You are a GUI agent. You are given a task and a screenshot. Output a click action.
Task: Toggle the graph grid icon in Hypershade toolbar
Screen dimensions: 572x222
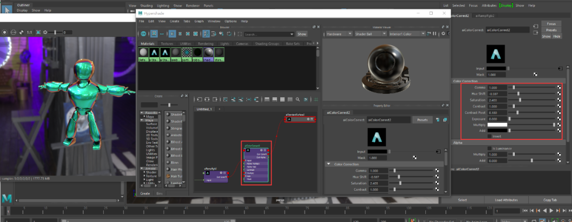(316, 99)
